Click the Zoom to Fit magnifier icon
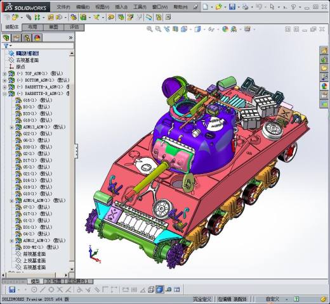This screenshot has height=304, width=330. (x=149, y=29)
